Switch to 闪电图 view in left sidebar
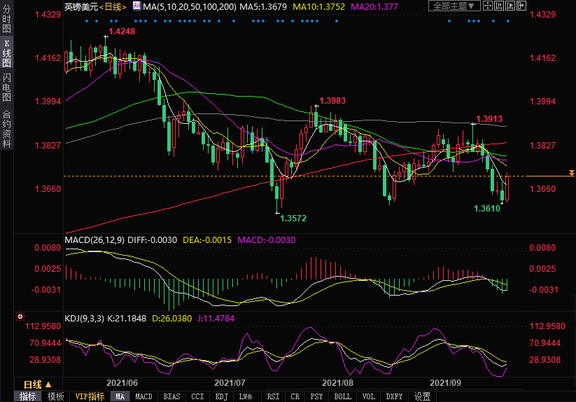Viewport: 576px width, 402px height. pyautogui.click(x=7, y=86)
